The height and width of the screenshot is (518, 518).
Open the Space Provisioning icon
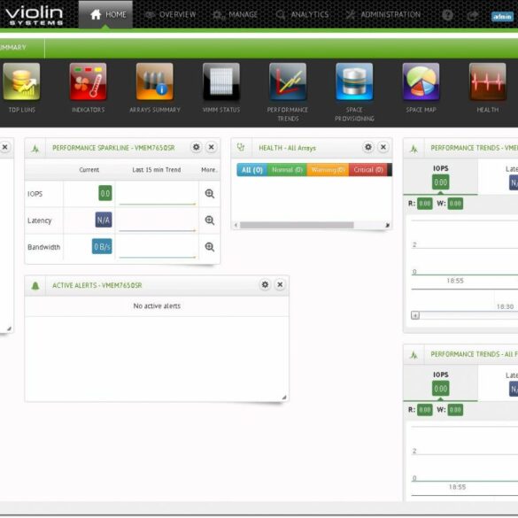[x=354, y=81]
